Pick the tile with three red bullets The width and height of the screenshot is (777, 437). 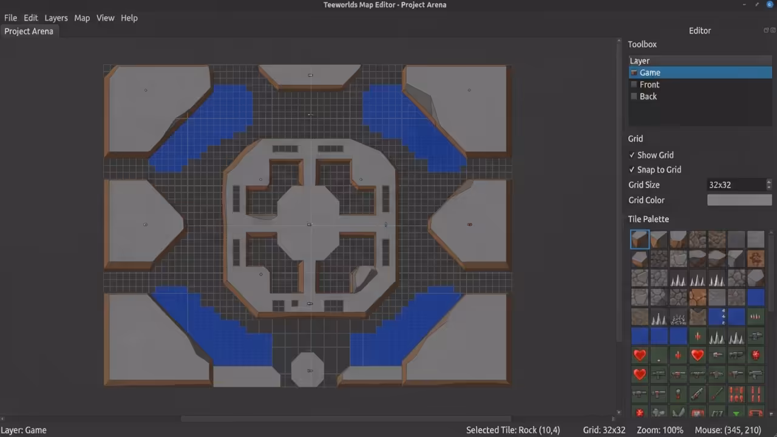[x=756, y=317]
